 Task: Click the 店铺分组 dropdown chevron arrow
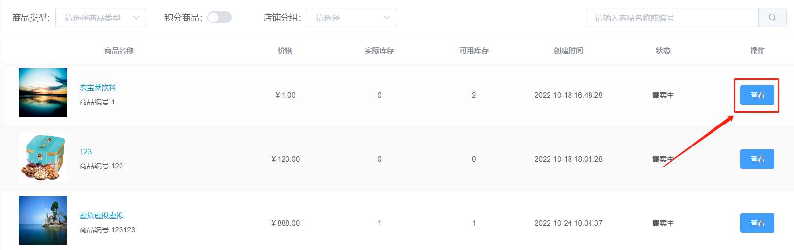coord(387,18)
